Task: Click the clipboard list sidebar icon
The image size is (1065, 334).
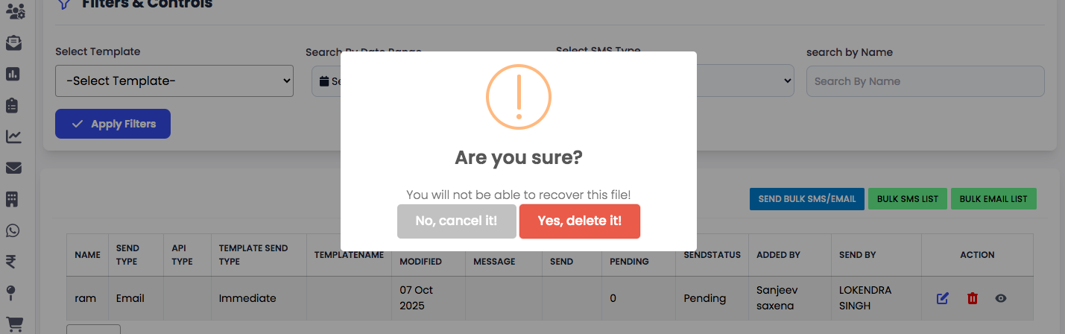Action: 13,105
